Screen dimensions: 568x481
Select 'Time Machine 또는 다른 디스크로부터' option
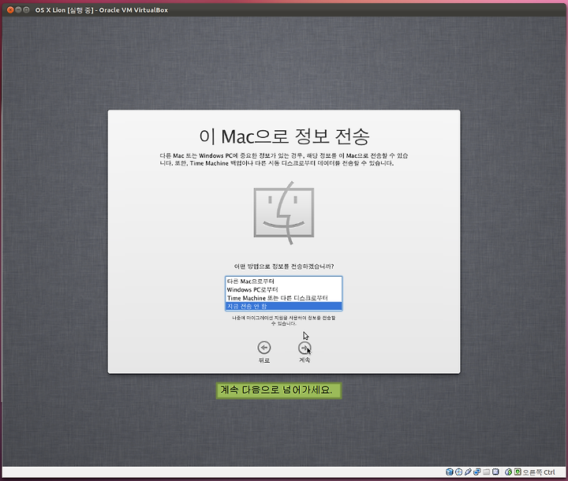[284, 298]
